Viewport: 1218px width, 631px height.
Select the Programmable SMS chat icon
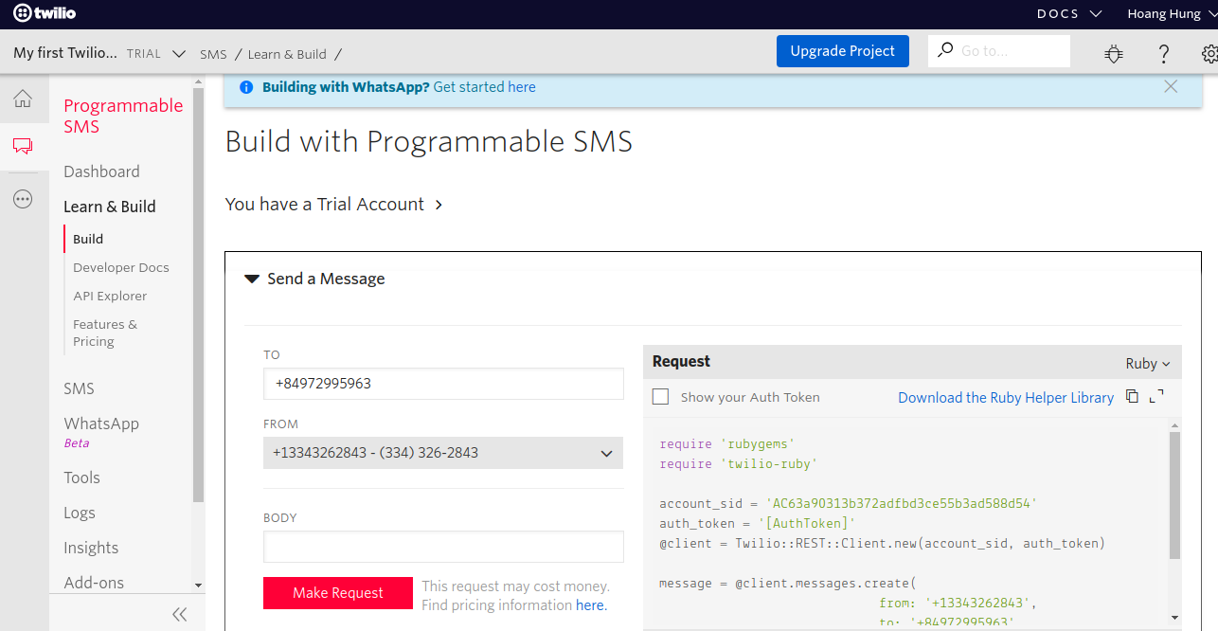click(x=23, y=146)
